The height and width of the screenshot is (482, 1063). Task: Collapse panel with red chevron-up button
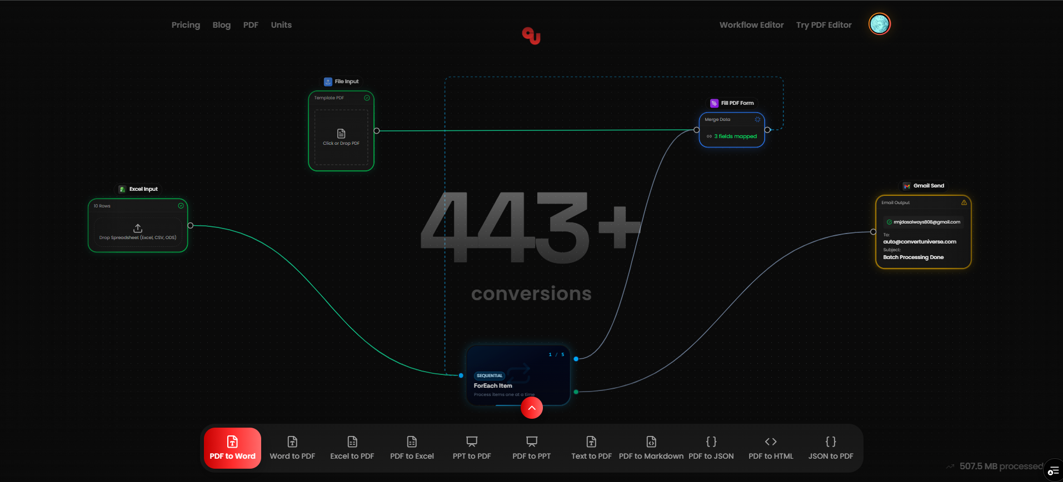tap(532, 408)
